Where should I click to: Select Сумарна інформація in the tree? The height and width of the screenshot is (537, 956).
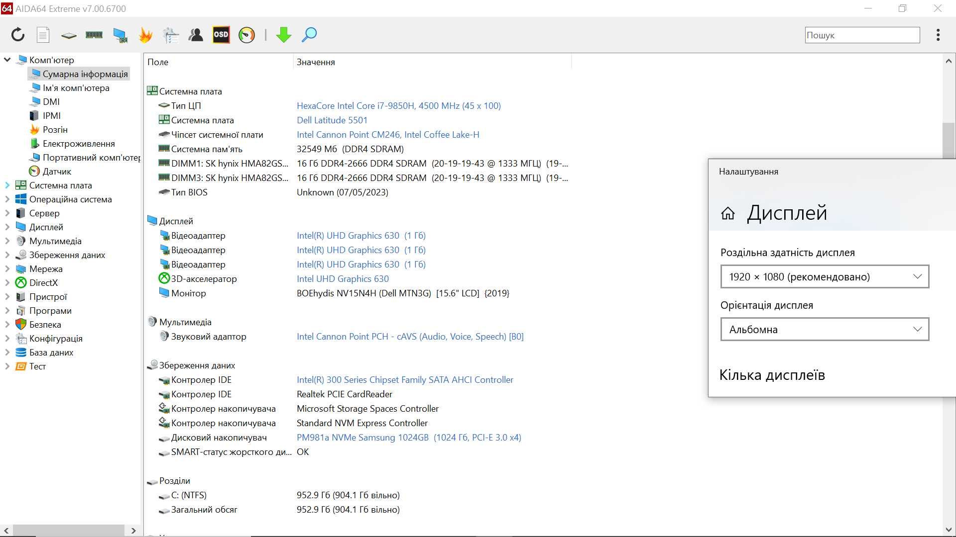point(79,74)
